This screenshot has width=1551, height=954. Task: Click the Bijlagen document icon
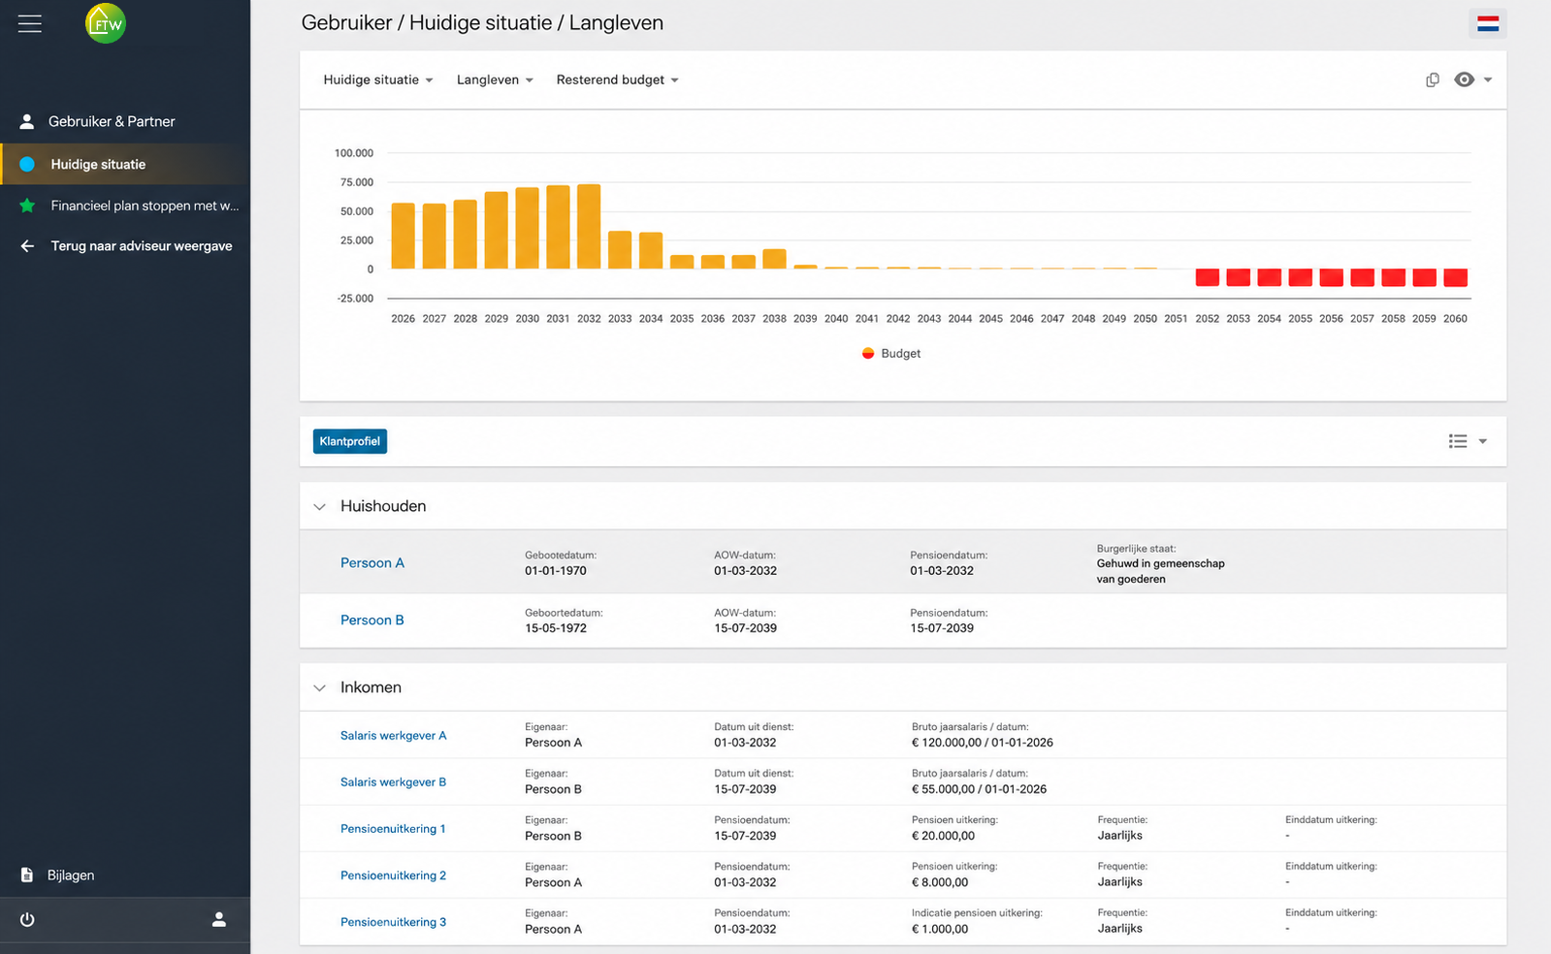27,874
